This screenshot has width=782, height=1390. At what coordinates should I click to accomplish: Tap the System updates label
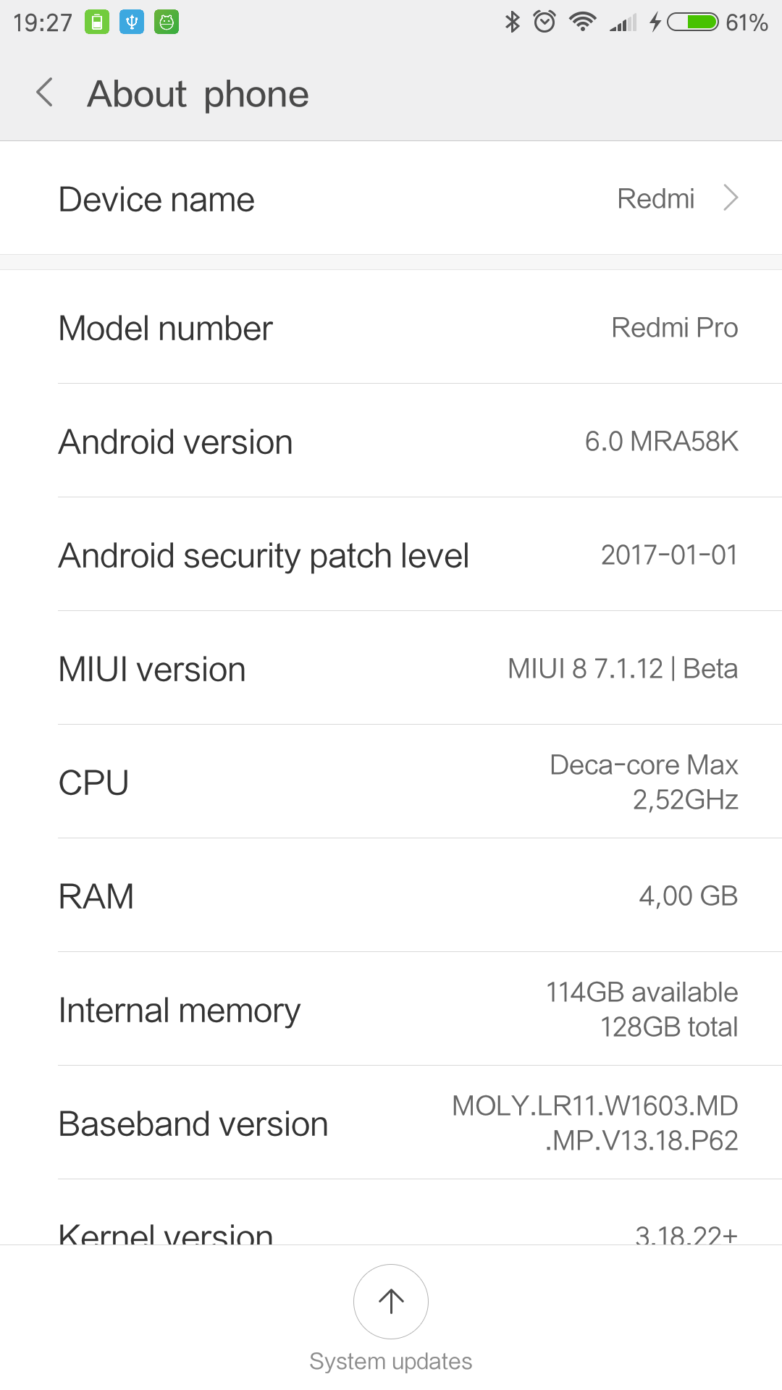391,1361
